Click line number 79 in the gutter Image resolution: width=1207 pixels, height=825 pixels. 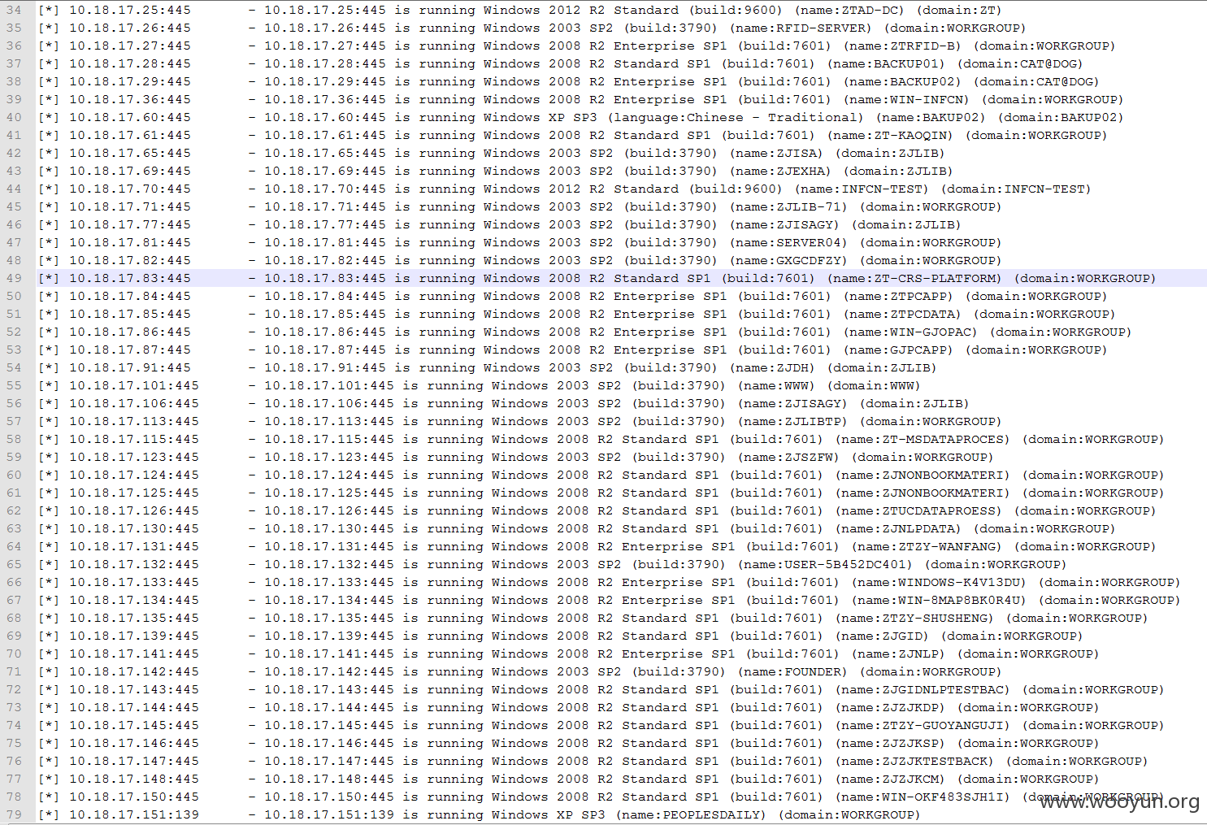pos(15,815)
